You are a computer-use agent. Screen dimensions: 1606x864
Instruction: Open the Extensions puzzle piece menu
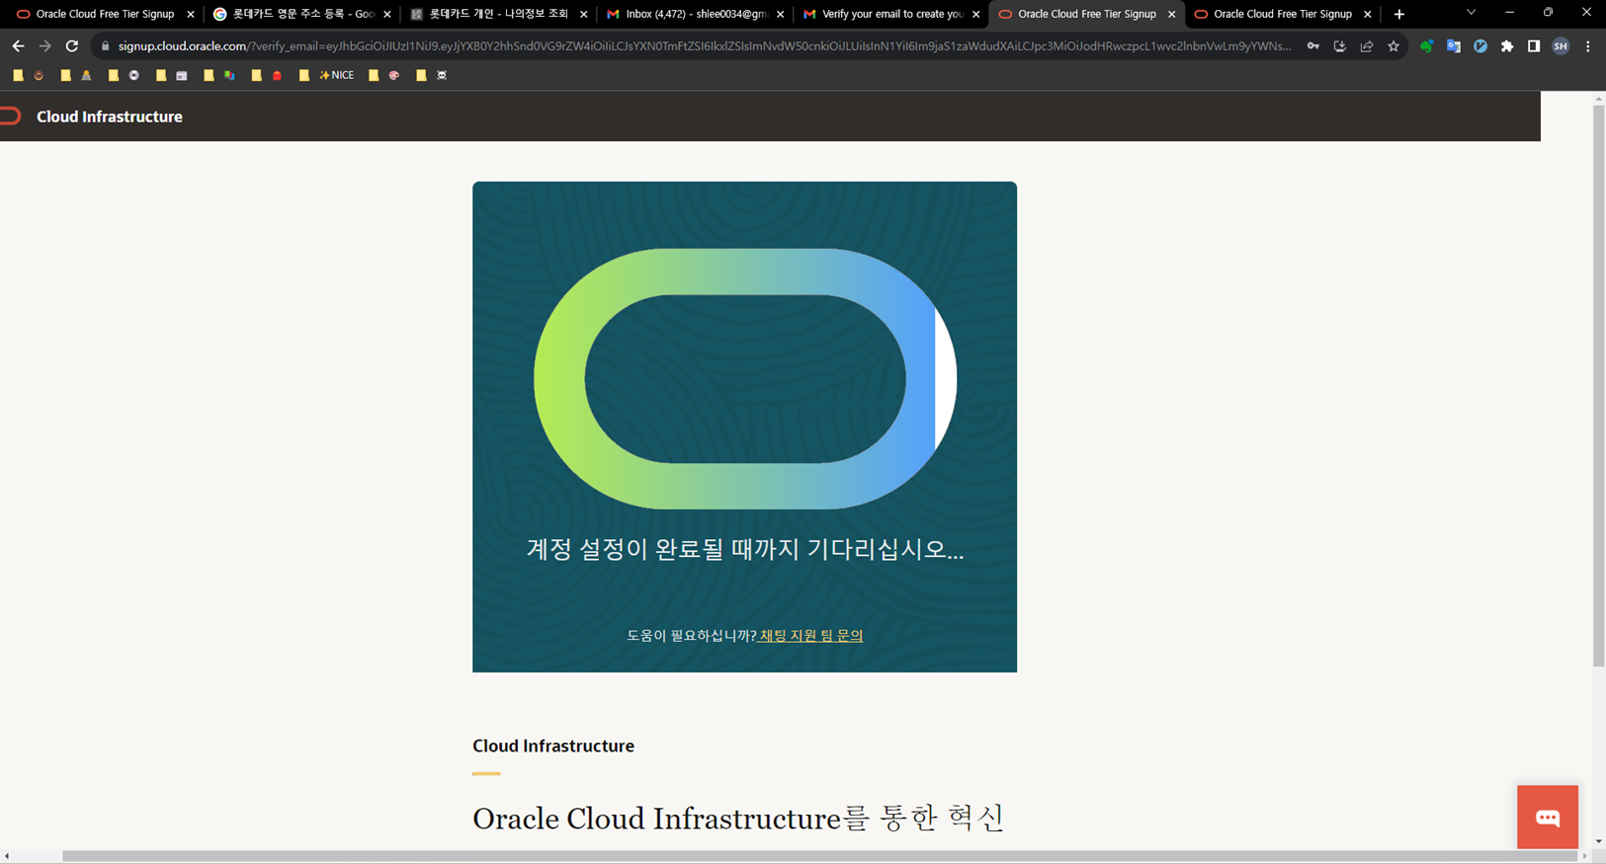click(x=1507, y=46)
